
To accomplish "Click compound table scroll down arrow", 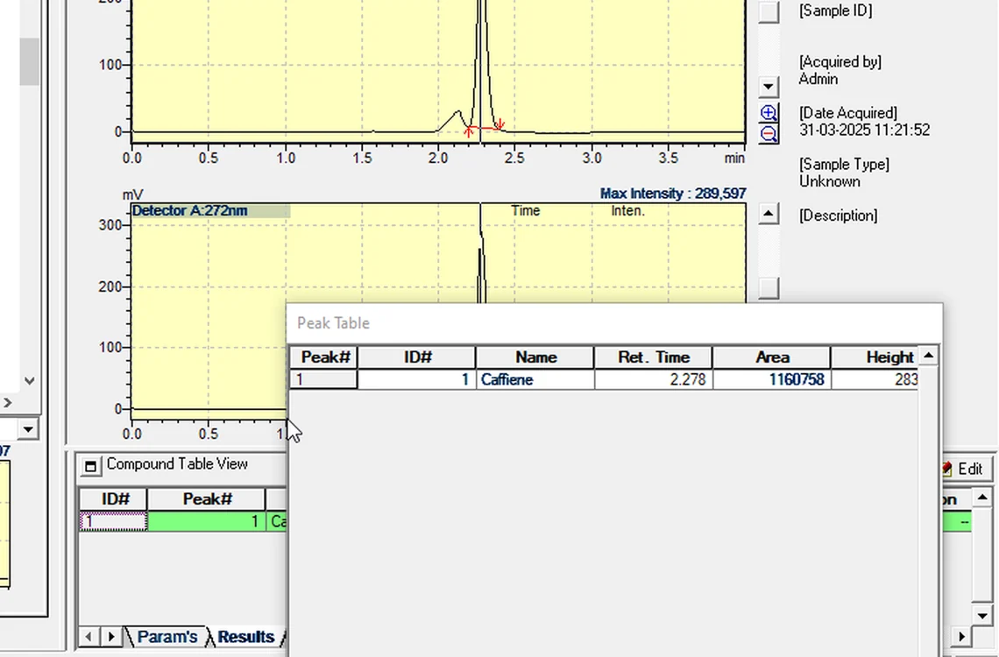I will [x=981, y=616].
